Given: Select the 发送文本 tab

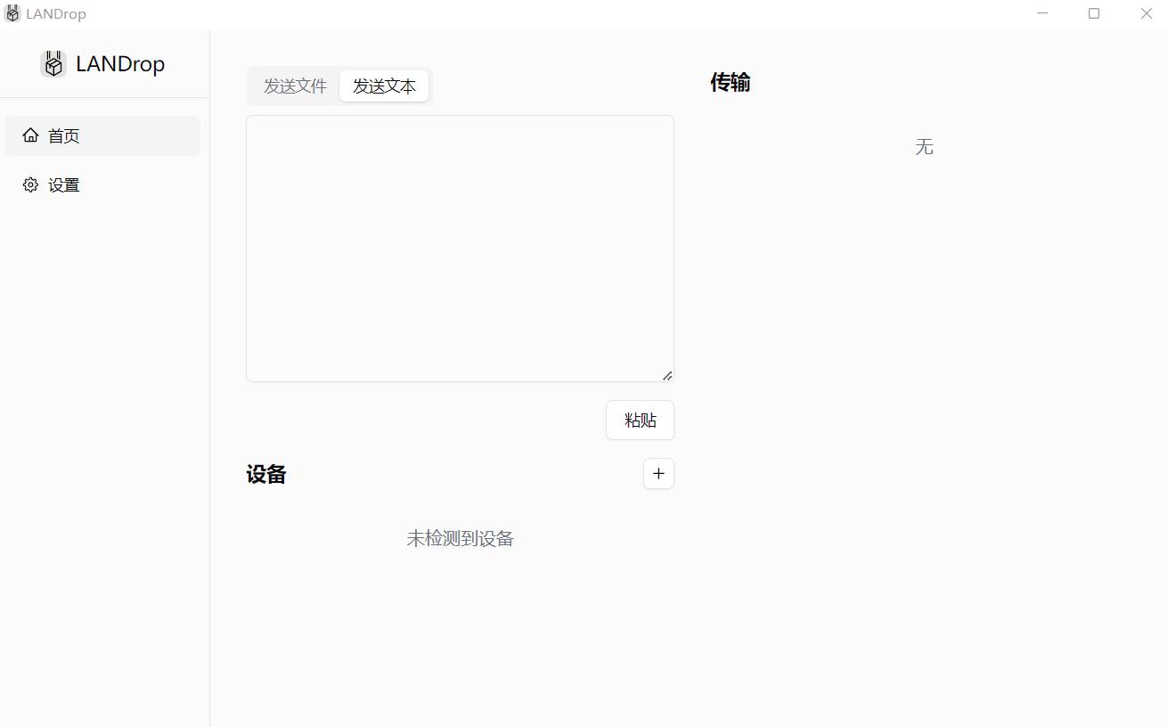Looking at the screenshot, I should click(x=384, y=86).
